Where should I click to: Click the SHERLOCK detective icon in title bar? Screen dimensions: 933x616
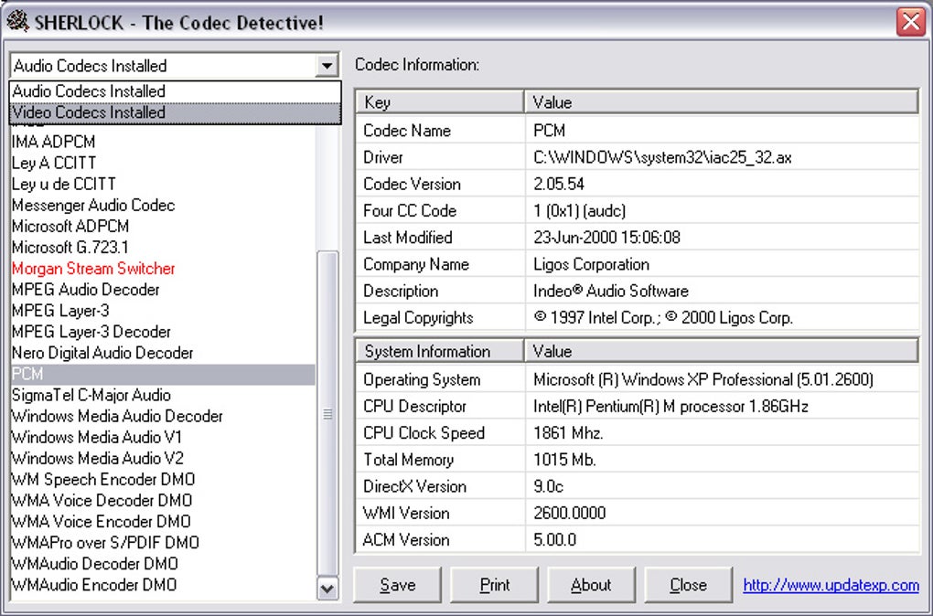pos(17,22)
